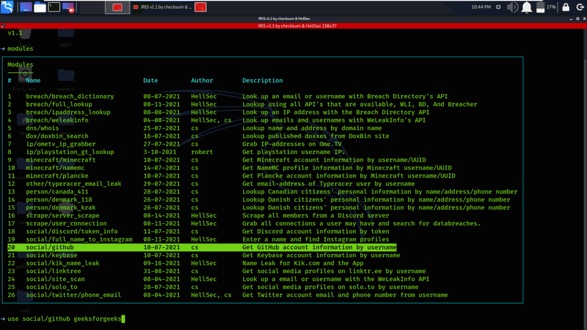Select the person/denmark_krak module name

tap(60, 207)
